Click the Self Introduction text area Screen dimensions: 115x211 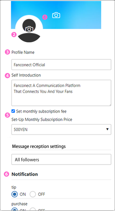[x=61, y=93]
